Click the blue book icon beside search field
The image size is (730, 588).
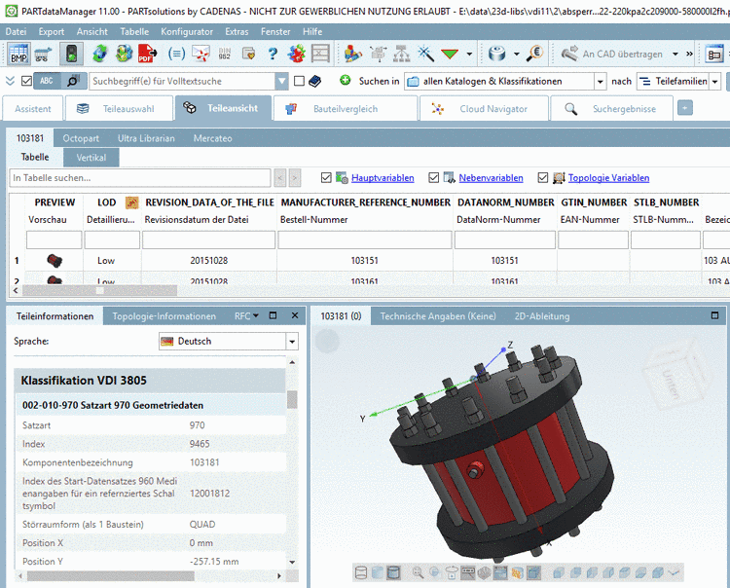[315, 81]
